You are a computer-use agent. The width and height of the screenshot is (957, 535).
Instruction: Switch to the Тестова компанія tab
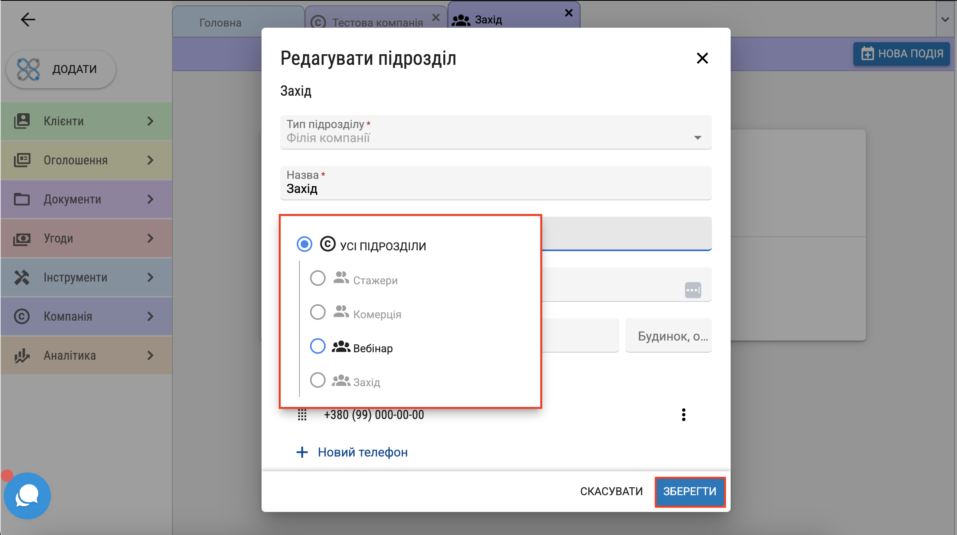coord(377,23)
